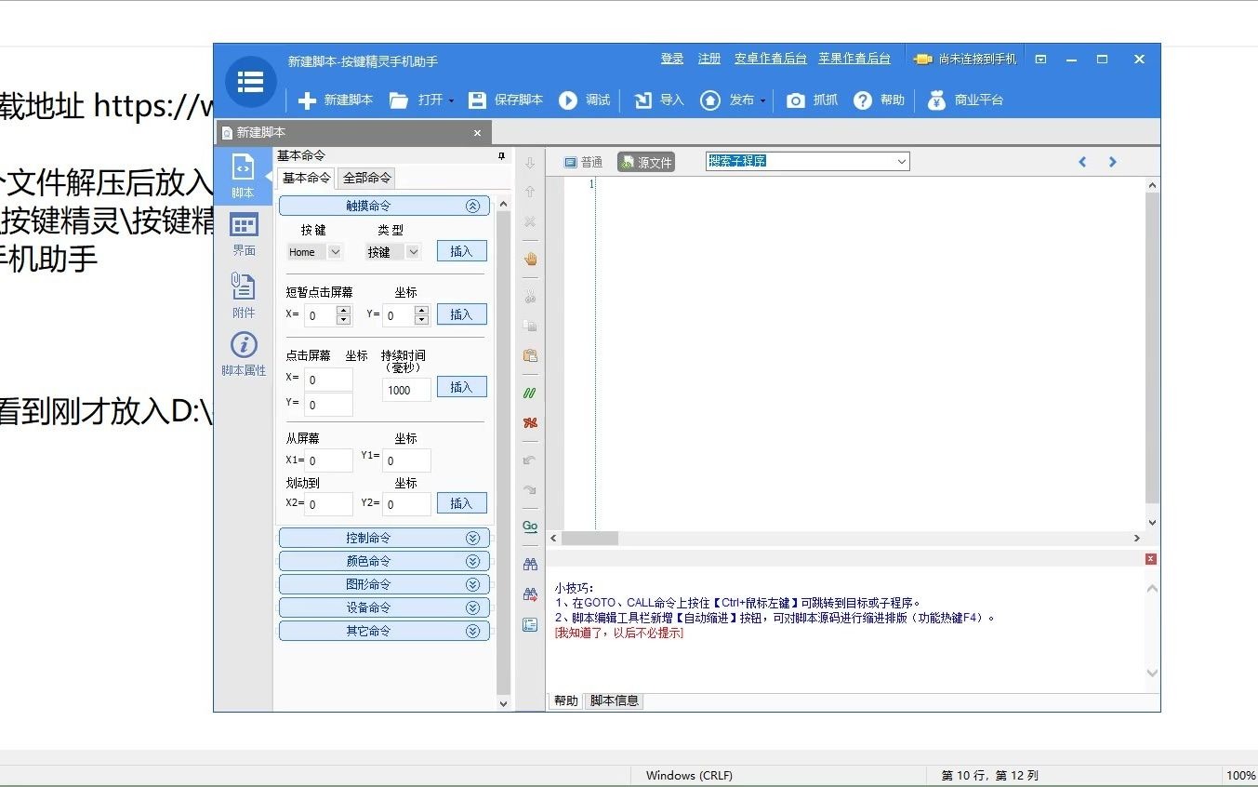
Task: Expand the 打开 dropdown arrow
Action: pyautogui.click(x=451, y=100)
